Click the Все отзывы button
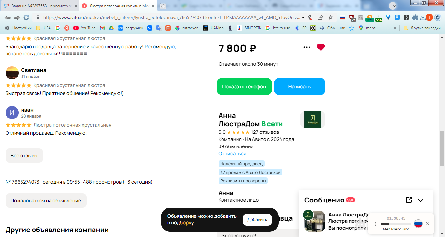 click(24, 156)
